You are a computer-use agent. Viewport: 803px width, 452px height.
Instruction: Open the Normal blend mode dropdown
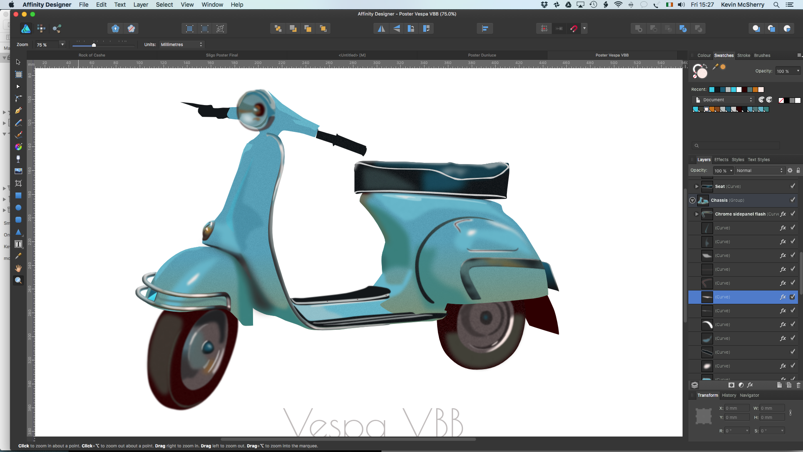tap(759, 170)
